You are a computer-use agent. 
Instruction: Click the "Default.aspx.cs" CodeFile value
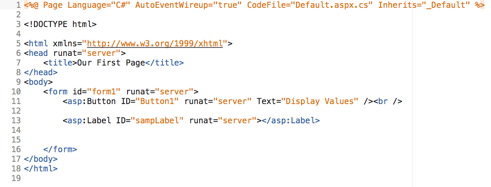pos(332,5)
